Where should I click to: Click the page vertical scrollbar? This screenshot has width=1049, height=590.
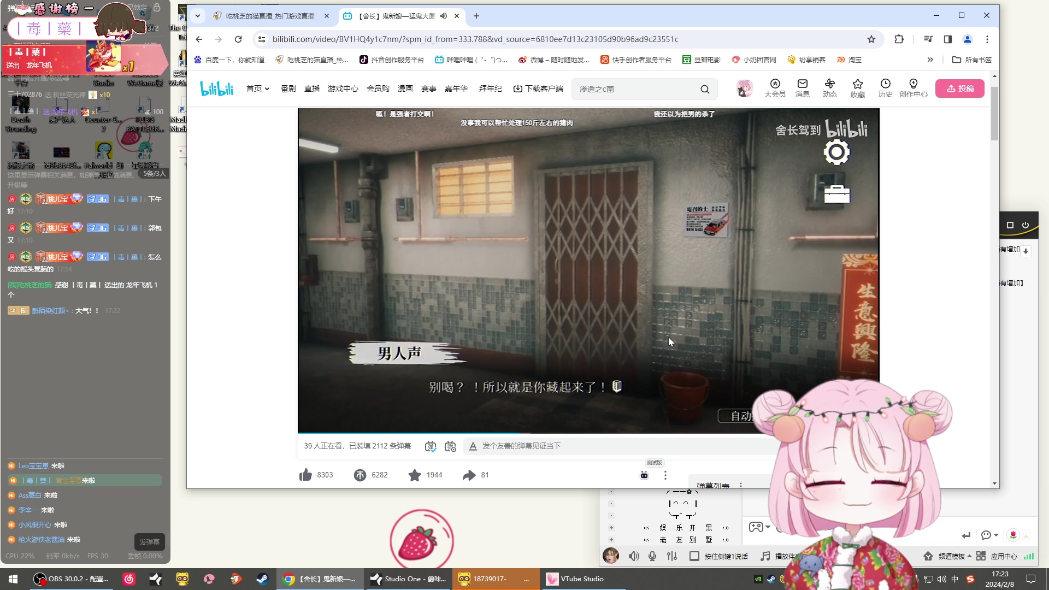click(994, 115)
